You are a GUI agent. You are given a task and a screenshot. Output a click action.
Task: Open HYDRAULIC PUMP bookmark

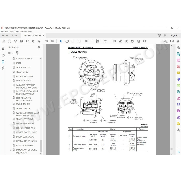click(25, 76)
